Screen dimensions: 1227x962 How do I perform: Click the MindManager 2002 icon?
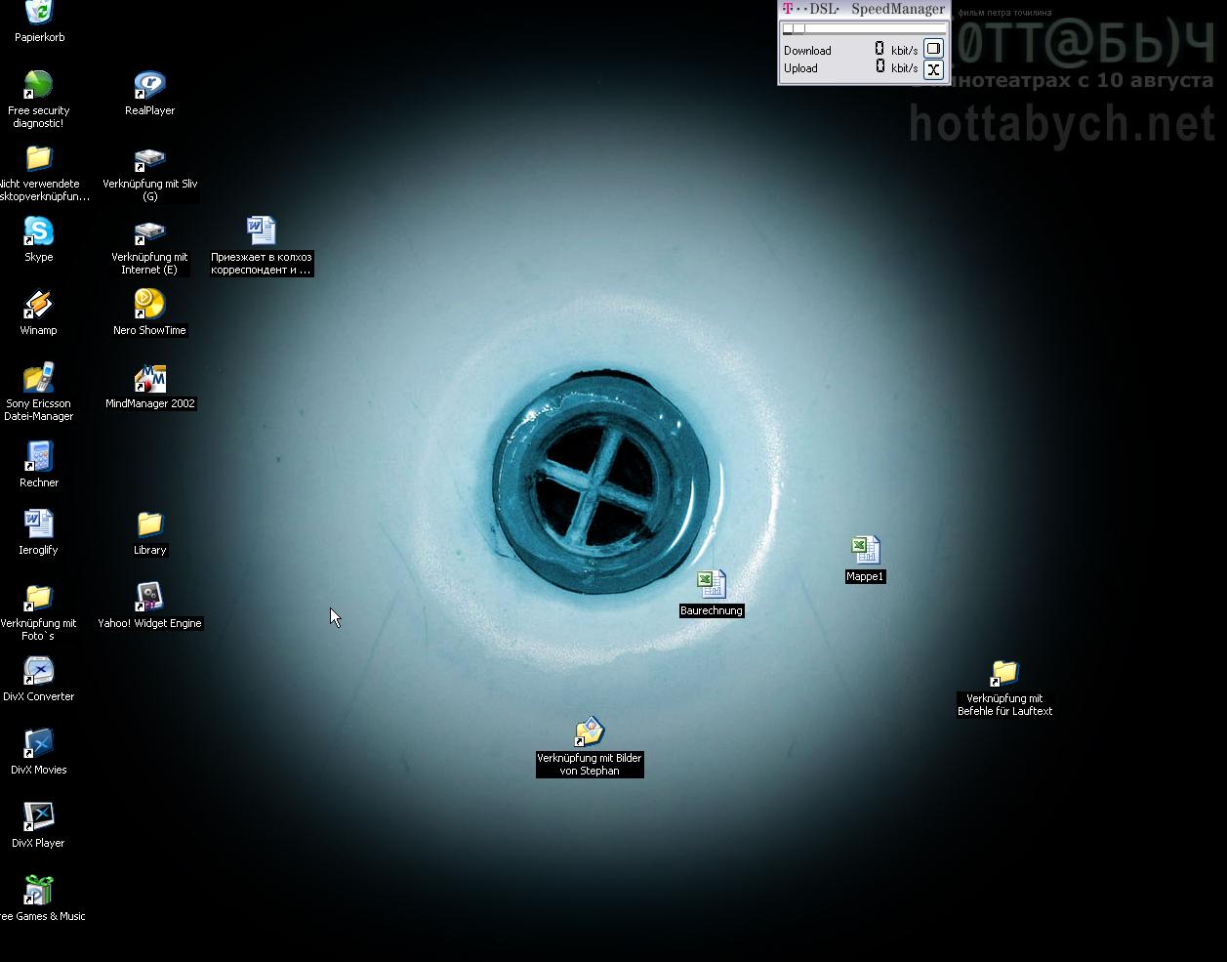point(149,379)
